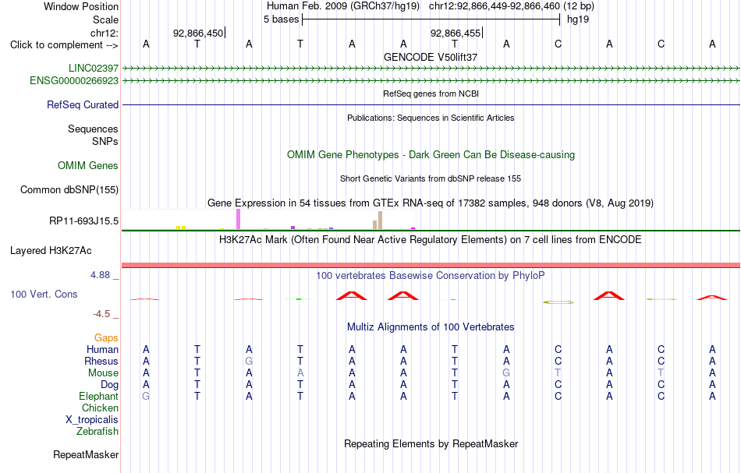Click the Scale label
741x473 pixels.
[x=106, y=19]
